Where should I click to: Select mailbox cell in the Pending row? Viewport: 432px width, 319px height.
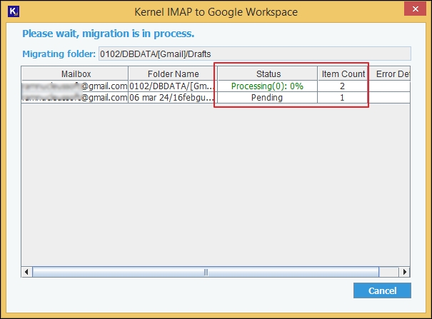[75, 98]
